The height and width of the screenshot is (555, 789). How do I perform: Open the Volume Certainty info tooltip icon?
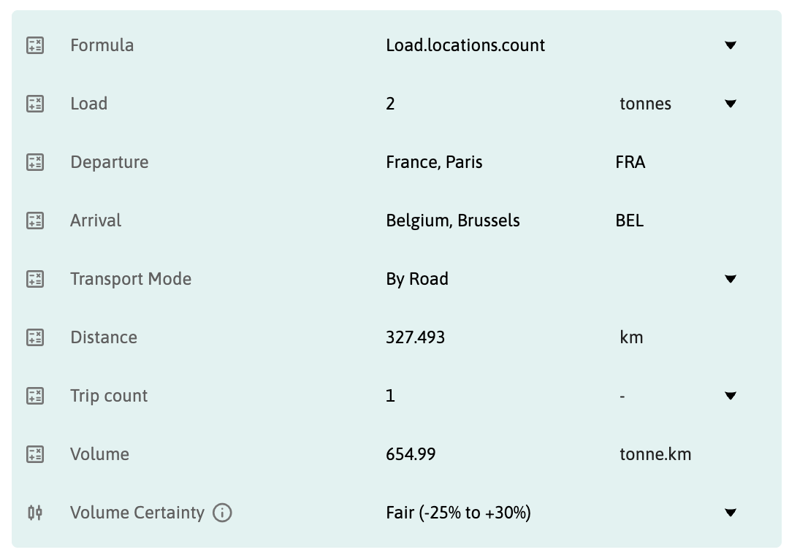[x=222, y=513]
